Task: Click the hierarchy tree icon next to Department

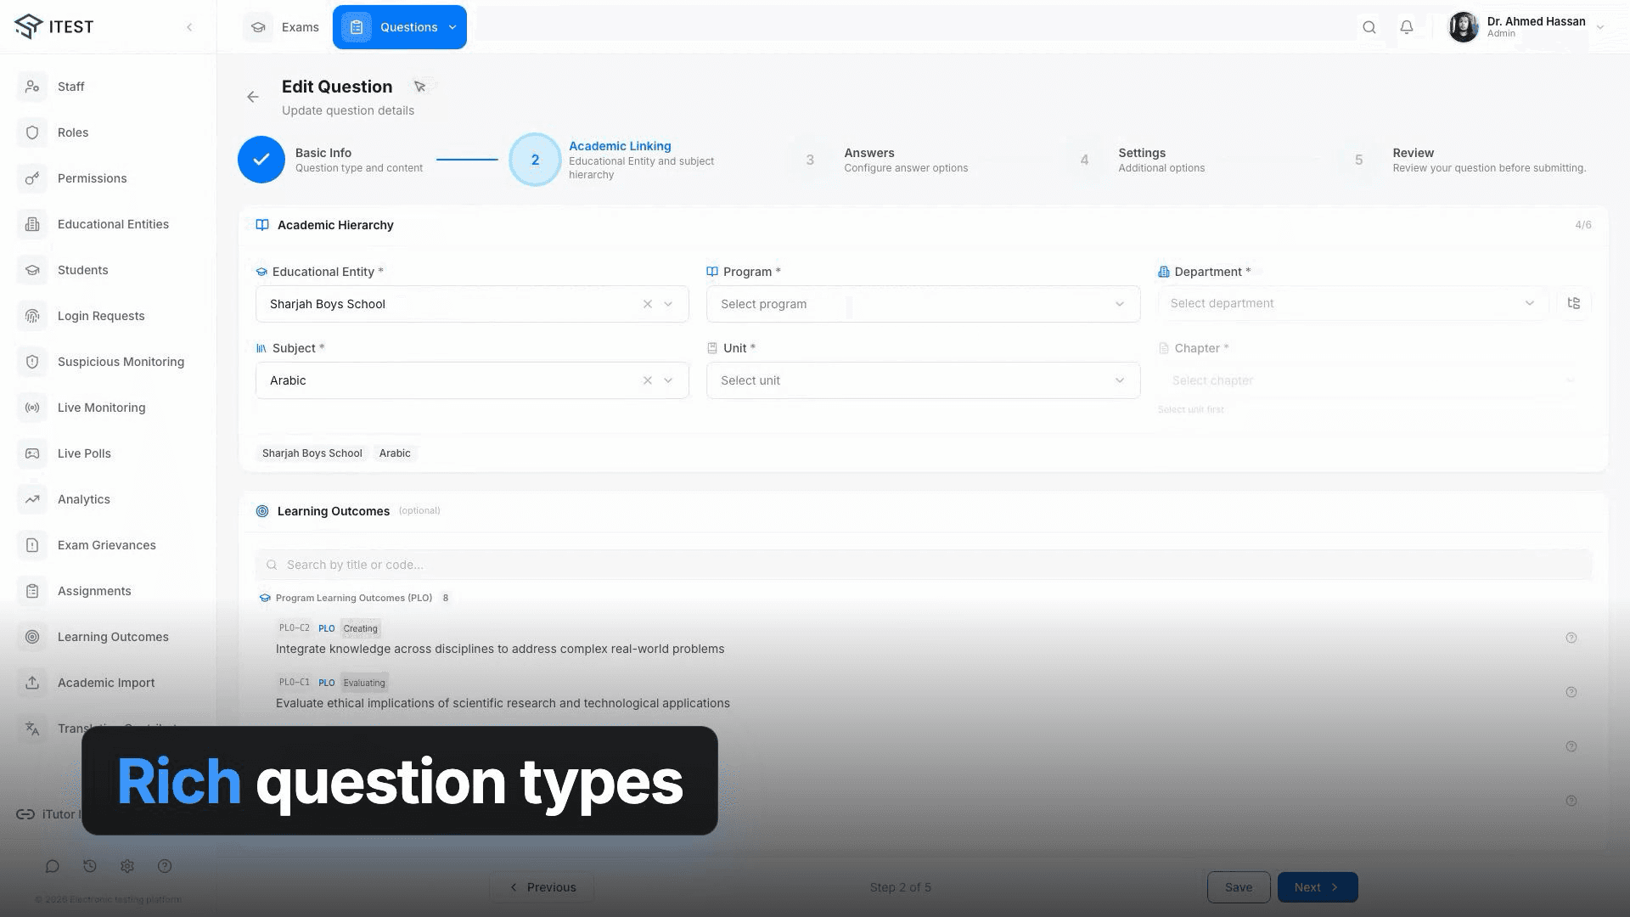Action: (x=1574, y=303)
